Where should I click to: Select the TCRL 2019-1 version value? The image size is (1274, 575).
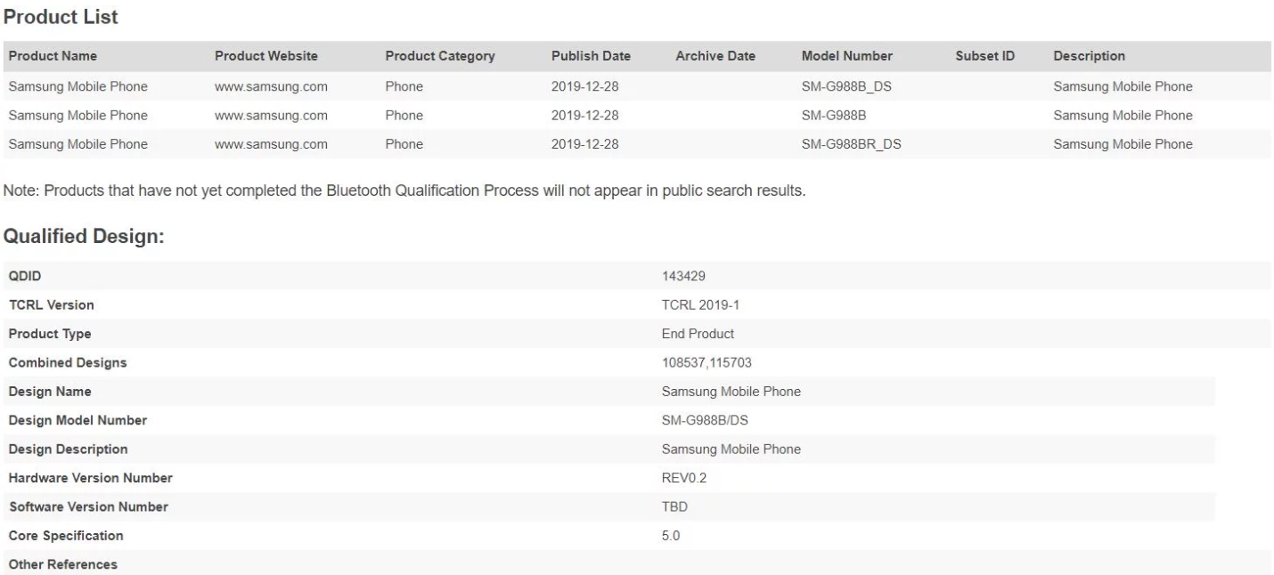[x=700, y=305]
